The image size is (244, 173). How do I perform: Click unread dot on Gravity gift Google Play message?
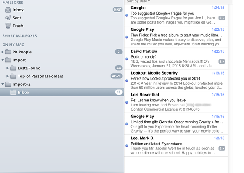point(127,124)
